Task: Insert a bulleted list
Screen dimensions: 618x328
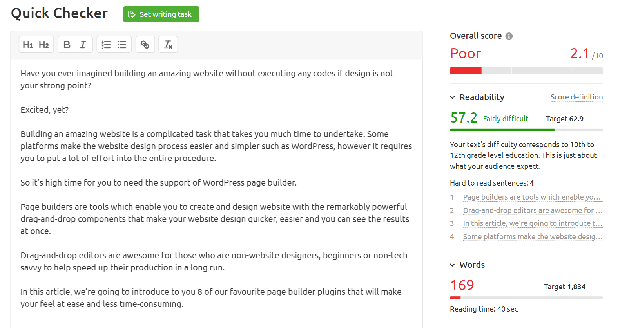Action: 122,45
